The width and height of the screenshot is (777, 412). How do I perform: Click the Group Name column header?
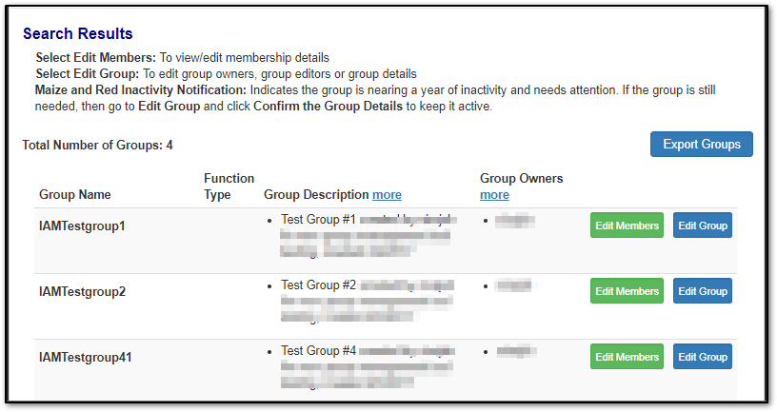point(75,195)
